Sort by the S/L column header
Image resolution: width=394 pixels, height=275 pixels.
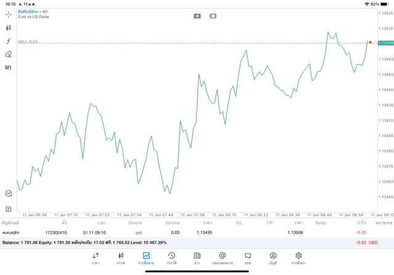[239, 223]
